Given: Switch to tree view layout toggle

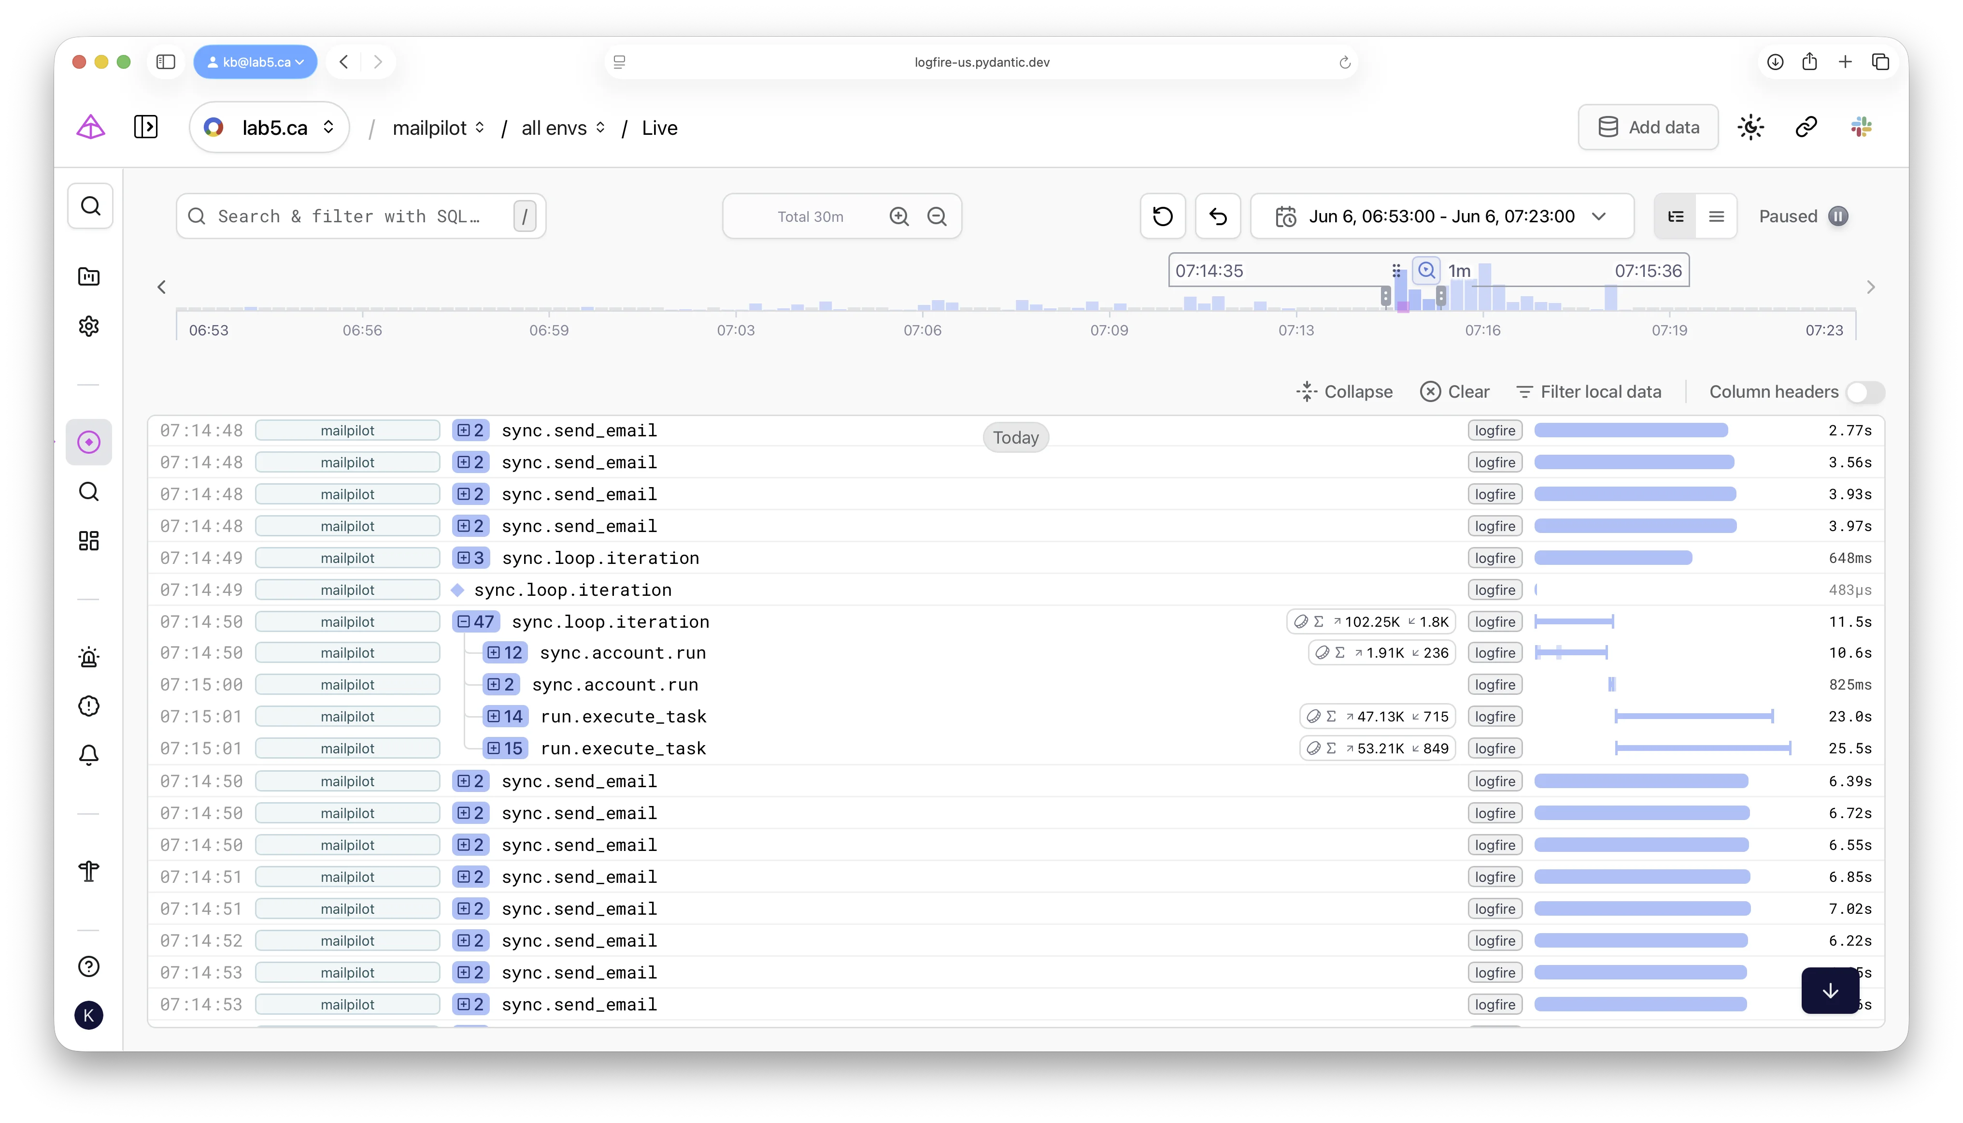Looking at the screenshot, I should point(1676,216).
